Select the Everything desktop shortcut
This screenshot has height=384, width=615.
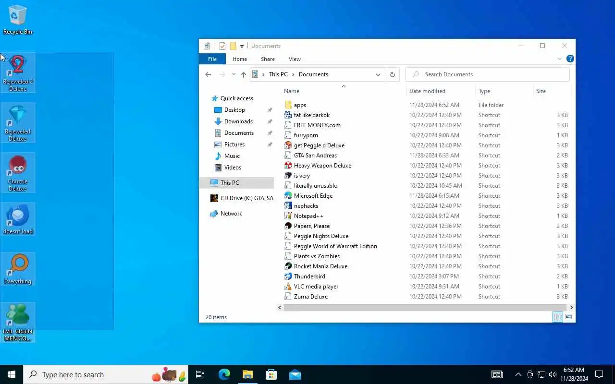pyautogui.click(x=18, y=269)
